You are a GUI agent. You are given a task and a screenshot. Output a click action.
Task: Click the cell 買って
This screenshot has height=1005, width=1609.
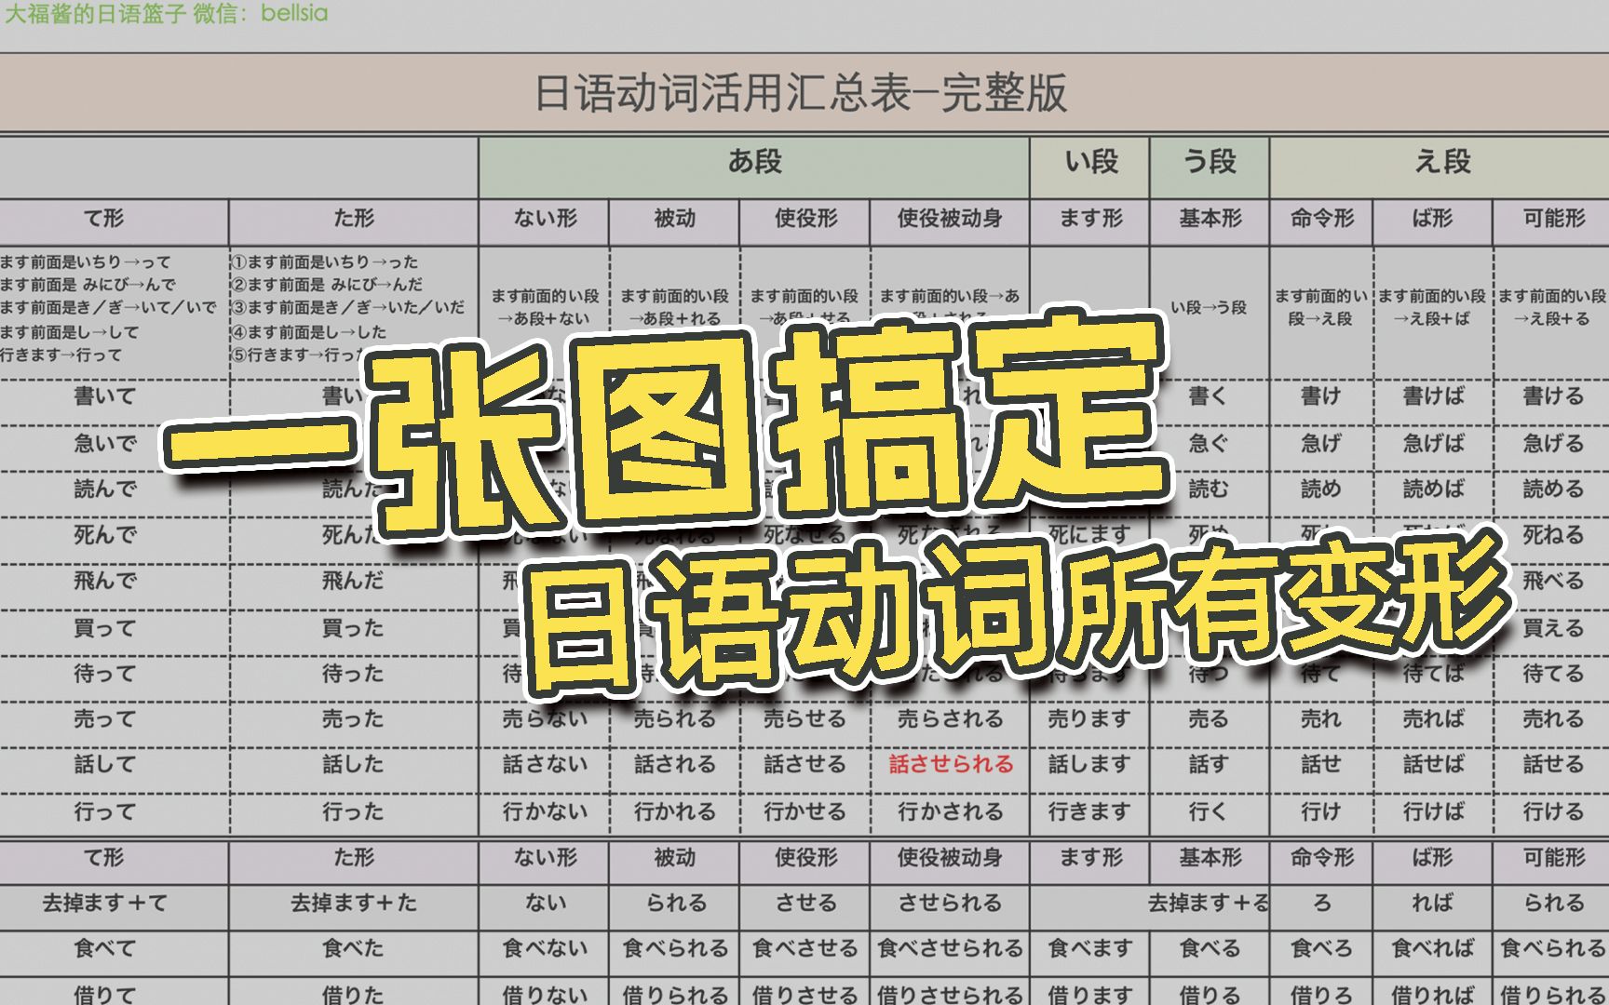pyautogui.click(x=105, y=629)
